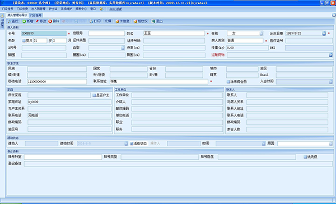Viewport: 336px width, 204px height.
Task: Click the small key icon in menu bar
Action: [x=101, y=9]
